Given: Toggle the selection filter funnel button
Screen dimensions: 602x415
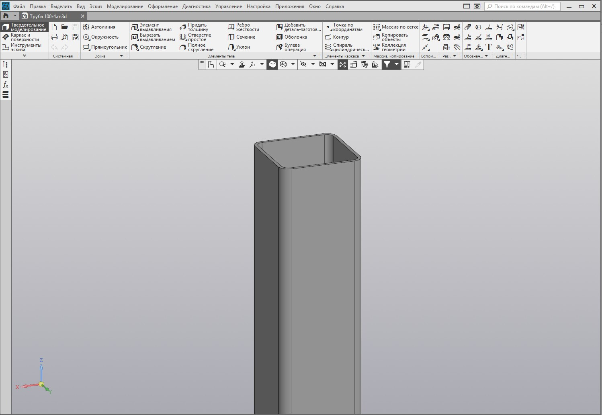Looking at the screenshot, I should 387,64.
